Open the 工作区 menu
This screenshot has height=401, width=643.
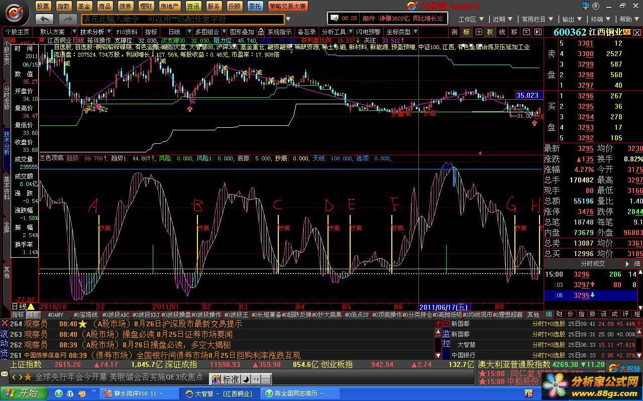(x=470, y=19)
